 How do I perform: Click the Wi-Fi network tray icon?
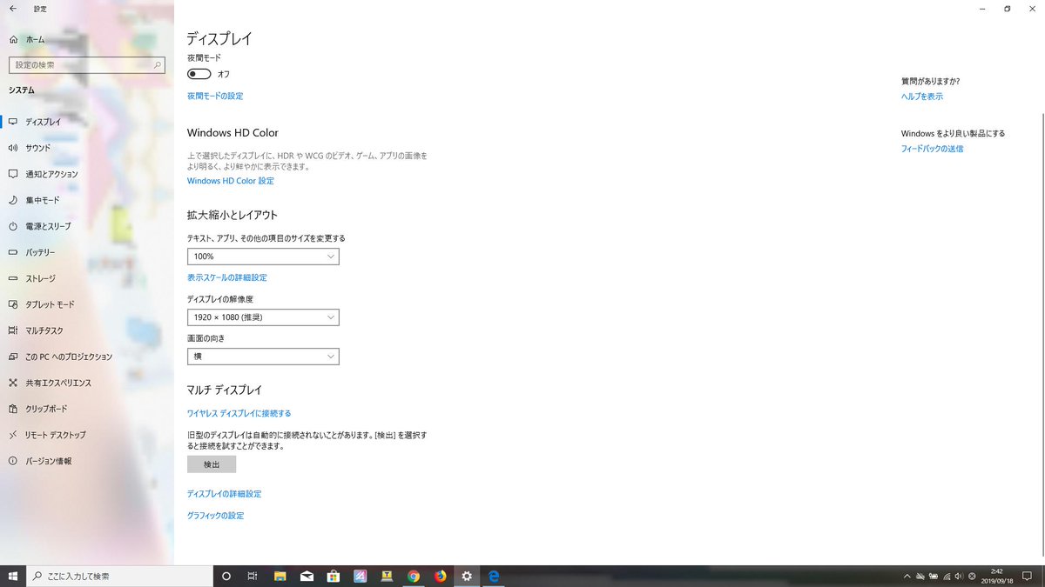pos(947,576)
